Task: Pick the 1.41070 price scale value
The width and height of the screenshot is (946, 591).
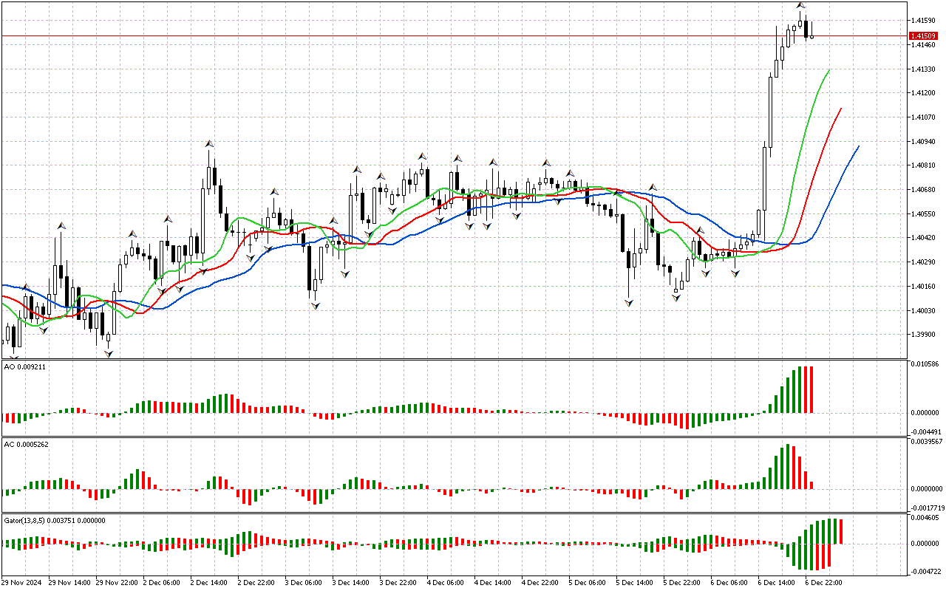Action: tap(922, 117)
